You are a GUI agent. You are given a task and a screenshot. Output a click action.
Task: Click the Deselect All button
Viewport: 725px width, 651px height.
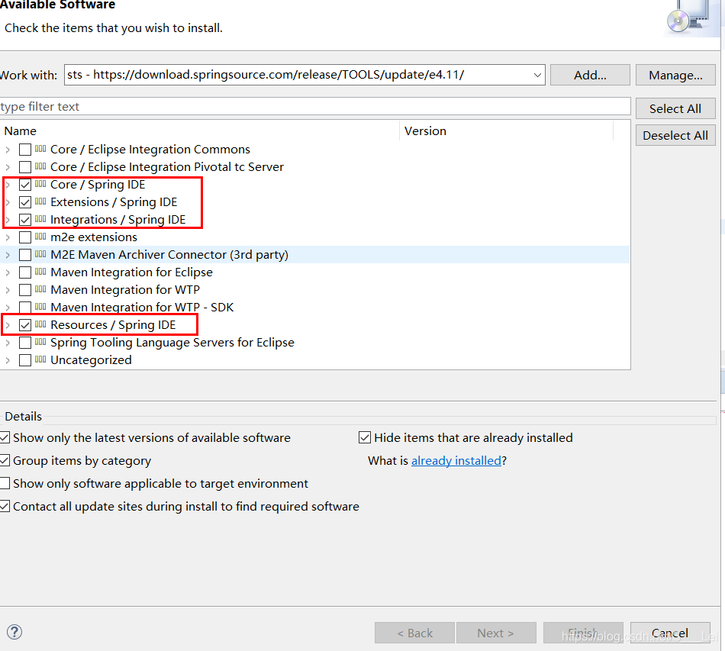(x=675, y=136)
